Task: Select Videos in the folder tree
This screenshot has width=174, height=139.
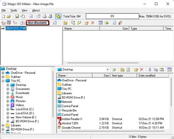Action: [x=20, y=105]
